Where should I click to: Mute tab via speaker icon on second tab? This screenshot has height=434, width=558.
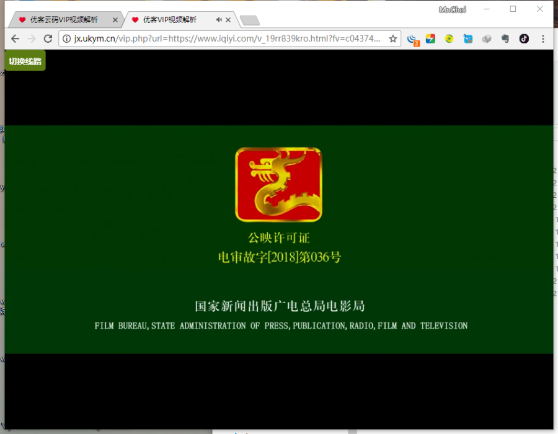pyautogui.click(x=219, y=20)
